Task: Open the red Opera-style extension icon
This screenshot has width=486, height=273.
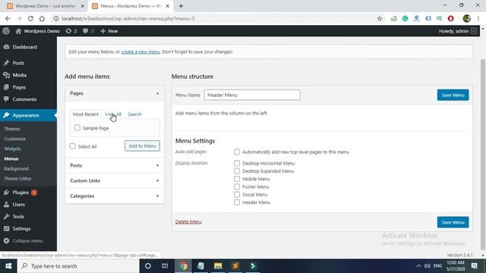Action: [x=450, y=18]
